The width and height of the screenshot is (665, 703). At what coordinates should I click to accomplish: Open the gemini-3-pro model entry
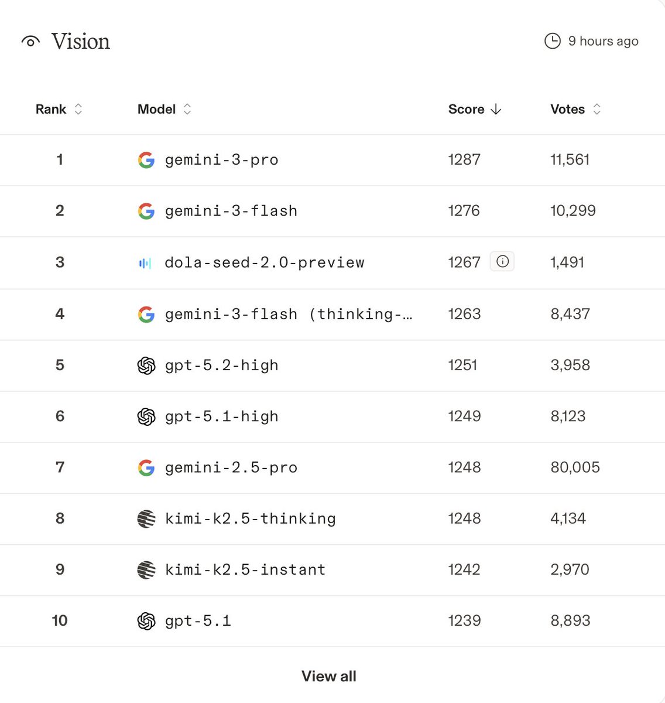tap(221, 160)
